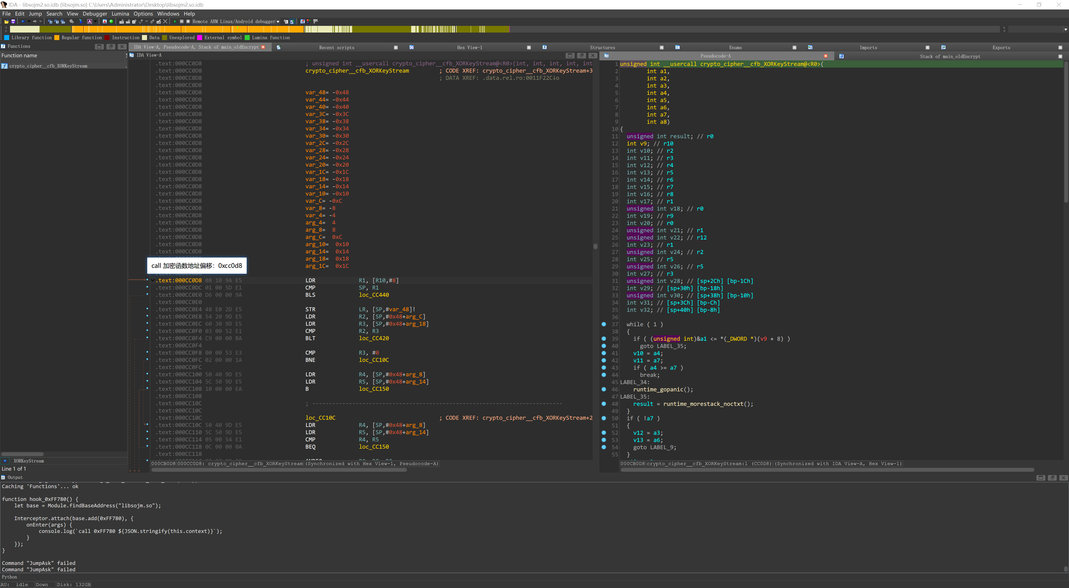
Task: Close the Functions panel
Action: [x=122, y=46]
